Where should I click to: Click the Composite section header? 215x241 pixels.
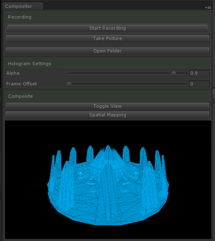pos(107,96)
